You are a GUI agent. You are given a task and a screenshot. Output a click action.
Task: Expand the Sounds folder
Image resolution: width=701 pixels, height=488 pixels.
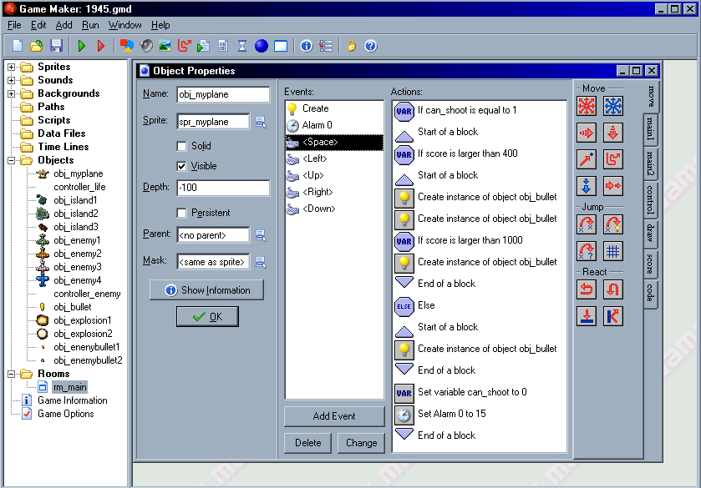[x=11, y=80]
